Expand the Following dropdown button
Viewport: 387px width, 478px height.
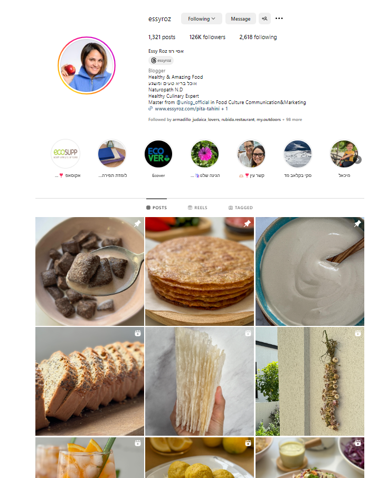[x=202, y=18]
